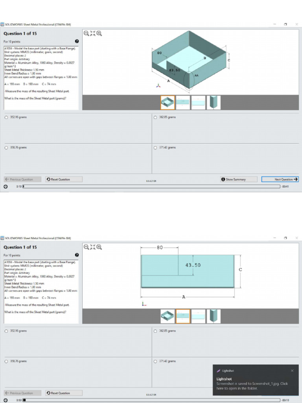The width and height of the screenshot is (302, 403).
Task: Open the detail AA thumbnail in the top viewer
Action: 214,103
